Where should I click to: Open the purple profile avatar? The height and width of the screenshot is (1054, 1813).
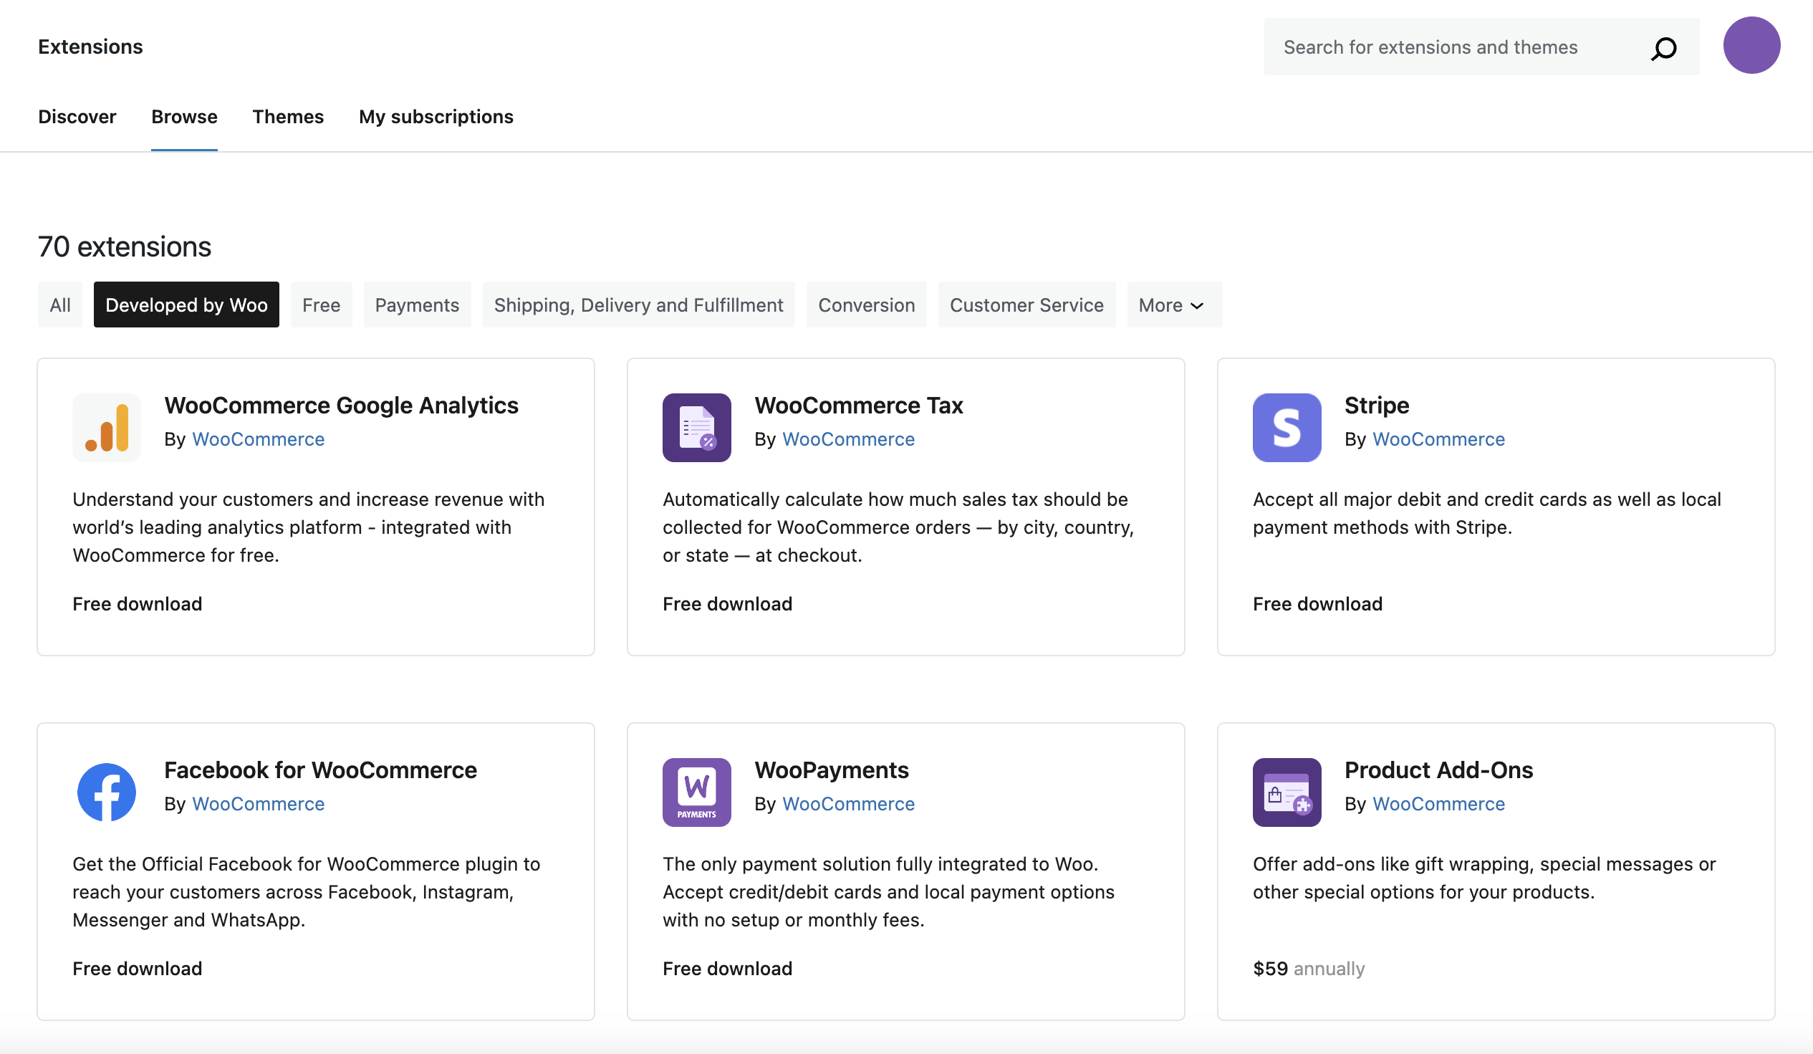1753,44
